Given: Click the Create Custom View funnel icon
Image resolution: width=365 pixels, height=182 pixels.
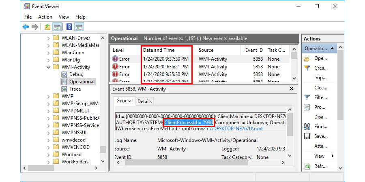Looking at the screenshot, I should pyautogui.click(x=307, y=68).
